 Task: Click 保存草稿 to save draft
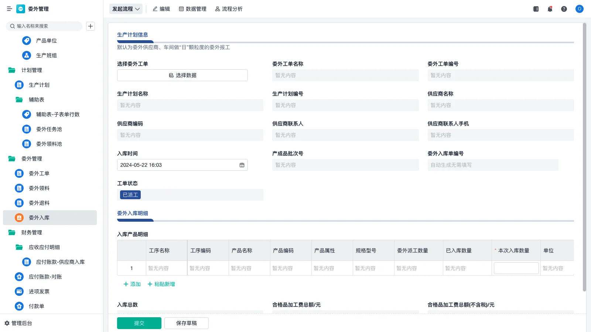[x=186, y=323]
